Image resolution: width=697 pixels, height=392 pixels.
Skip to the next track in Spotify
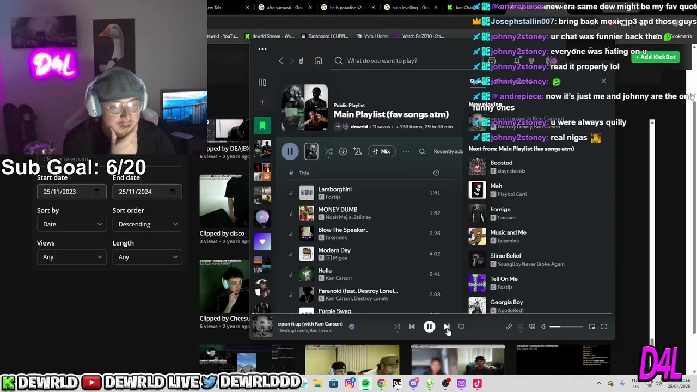pyautogui.click(x=447, y=327)
